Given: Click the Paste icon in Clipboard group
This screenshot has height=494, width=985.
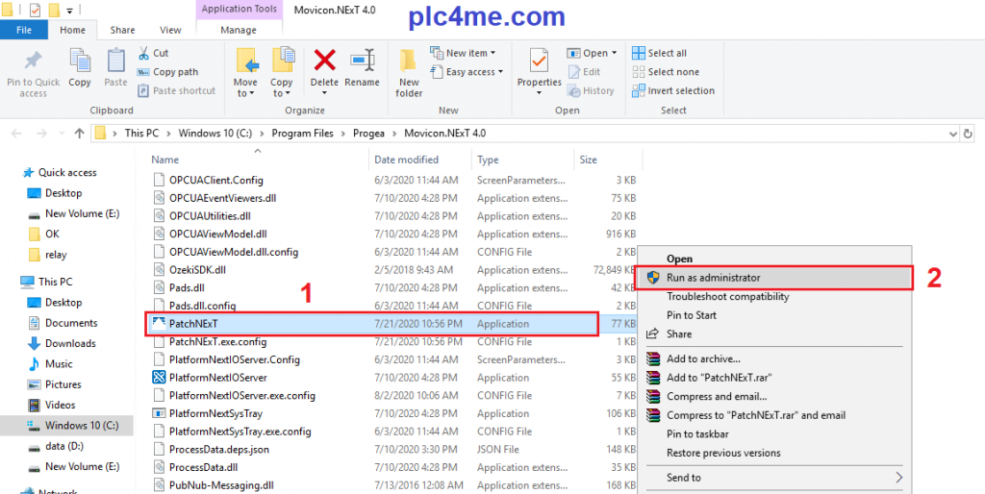Looking at the screenshot, I should point(115,63).
